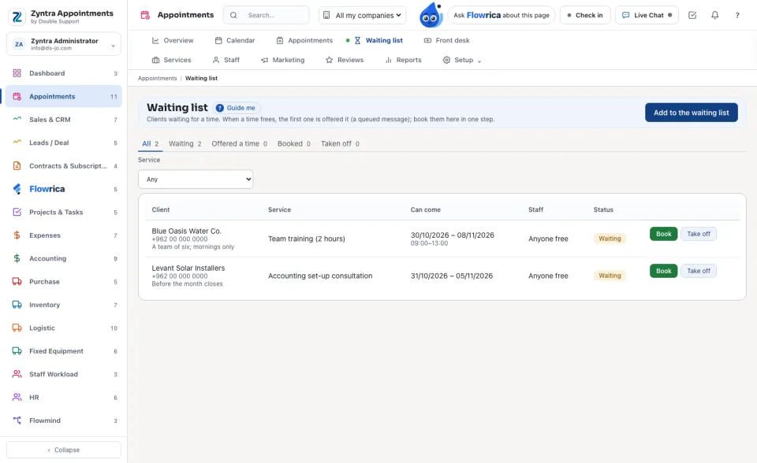This screenshot has height=463, width=757.
Task: Open Live Chat
Action: (647, 16)
